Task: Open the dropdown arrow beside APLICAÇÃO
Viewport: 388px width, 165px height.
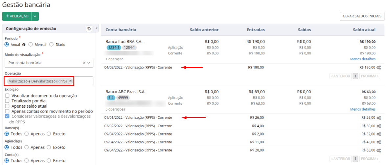Action: click(35, 16)
